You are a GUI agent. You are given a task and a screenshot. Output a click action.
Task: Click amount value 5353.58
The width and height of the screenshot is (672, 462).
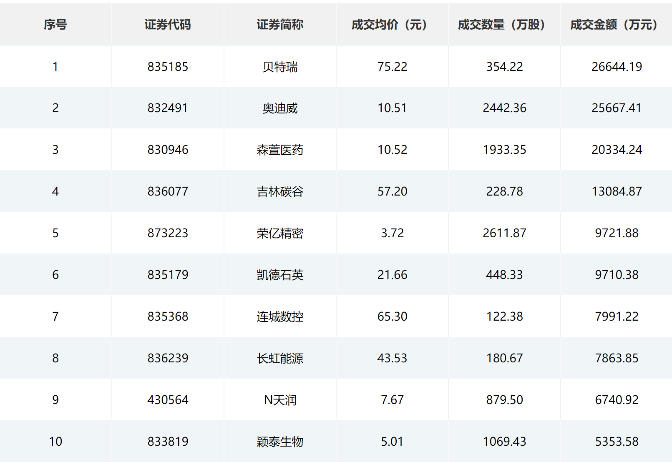click(x=617, y=442)
